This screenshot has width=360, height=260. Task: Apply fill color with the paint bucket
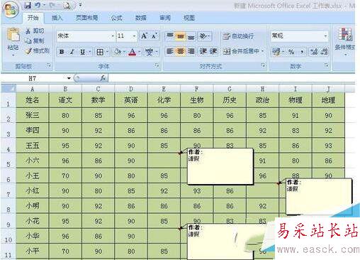pos(118,52)
